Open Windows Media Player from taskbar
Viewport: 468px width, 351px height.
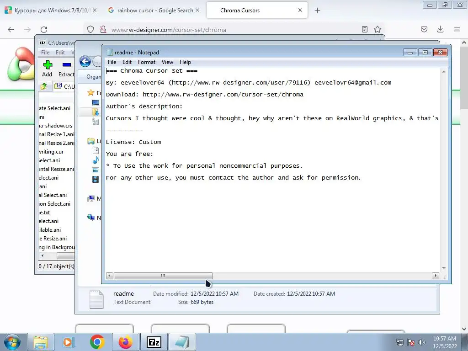[x=69, y=342]
